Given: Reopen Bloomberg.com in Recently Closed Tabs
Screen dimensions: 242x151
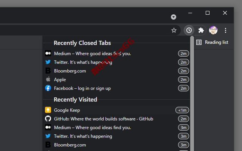Looking at the screenshot, I should tap(117, 71).
